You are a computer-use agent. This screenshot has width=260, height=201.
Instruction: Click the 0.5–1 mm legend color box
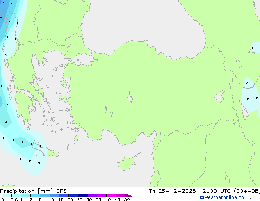click(16, 196)
